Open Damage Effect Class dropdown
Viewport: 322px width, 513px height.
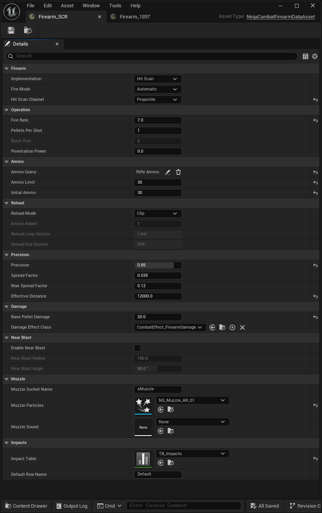click(x=170, y=327)
